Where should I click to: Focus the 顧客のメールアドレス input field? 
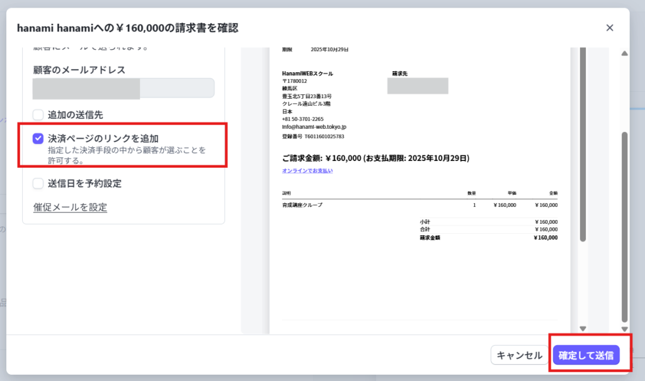tap(123, 88)
